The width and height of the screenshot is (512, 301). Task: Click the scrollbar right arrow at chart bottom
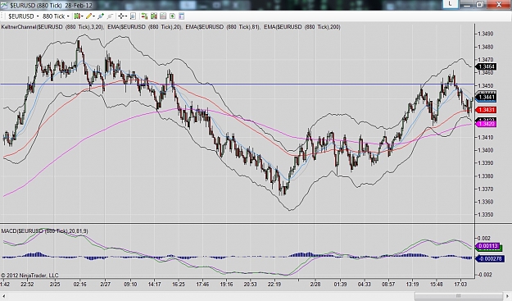[507, 296]
